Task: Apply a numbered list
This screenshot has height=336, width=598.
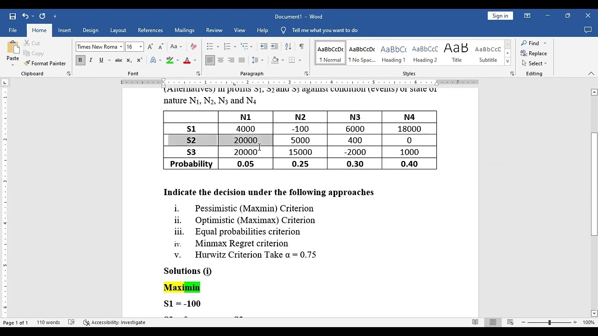Action: [x=227, y=47]
